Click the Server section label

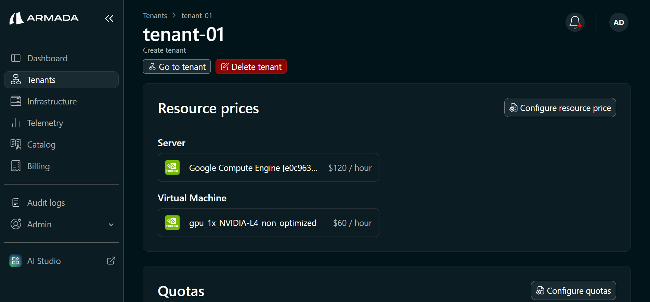click(171, 143)
